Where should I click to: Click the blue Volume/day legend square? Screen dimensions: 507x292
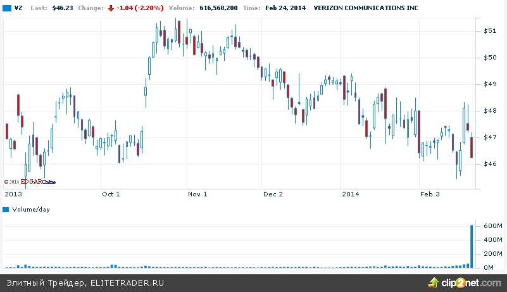[x=6, y=209]
